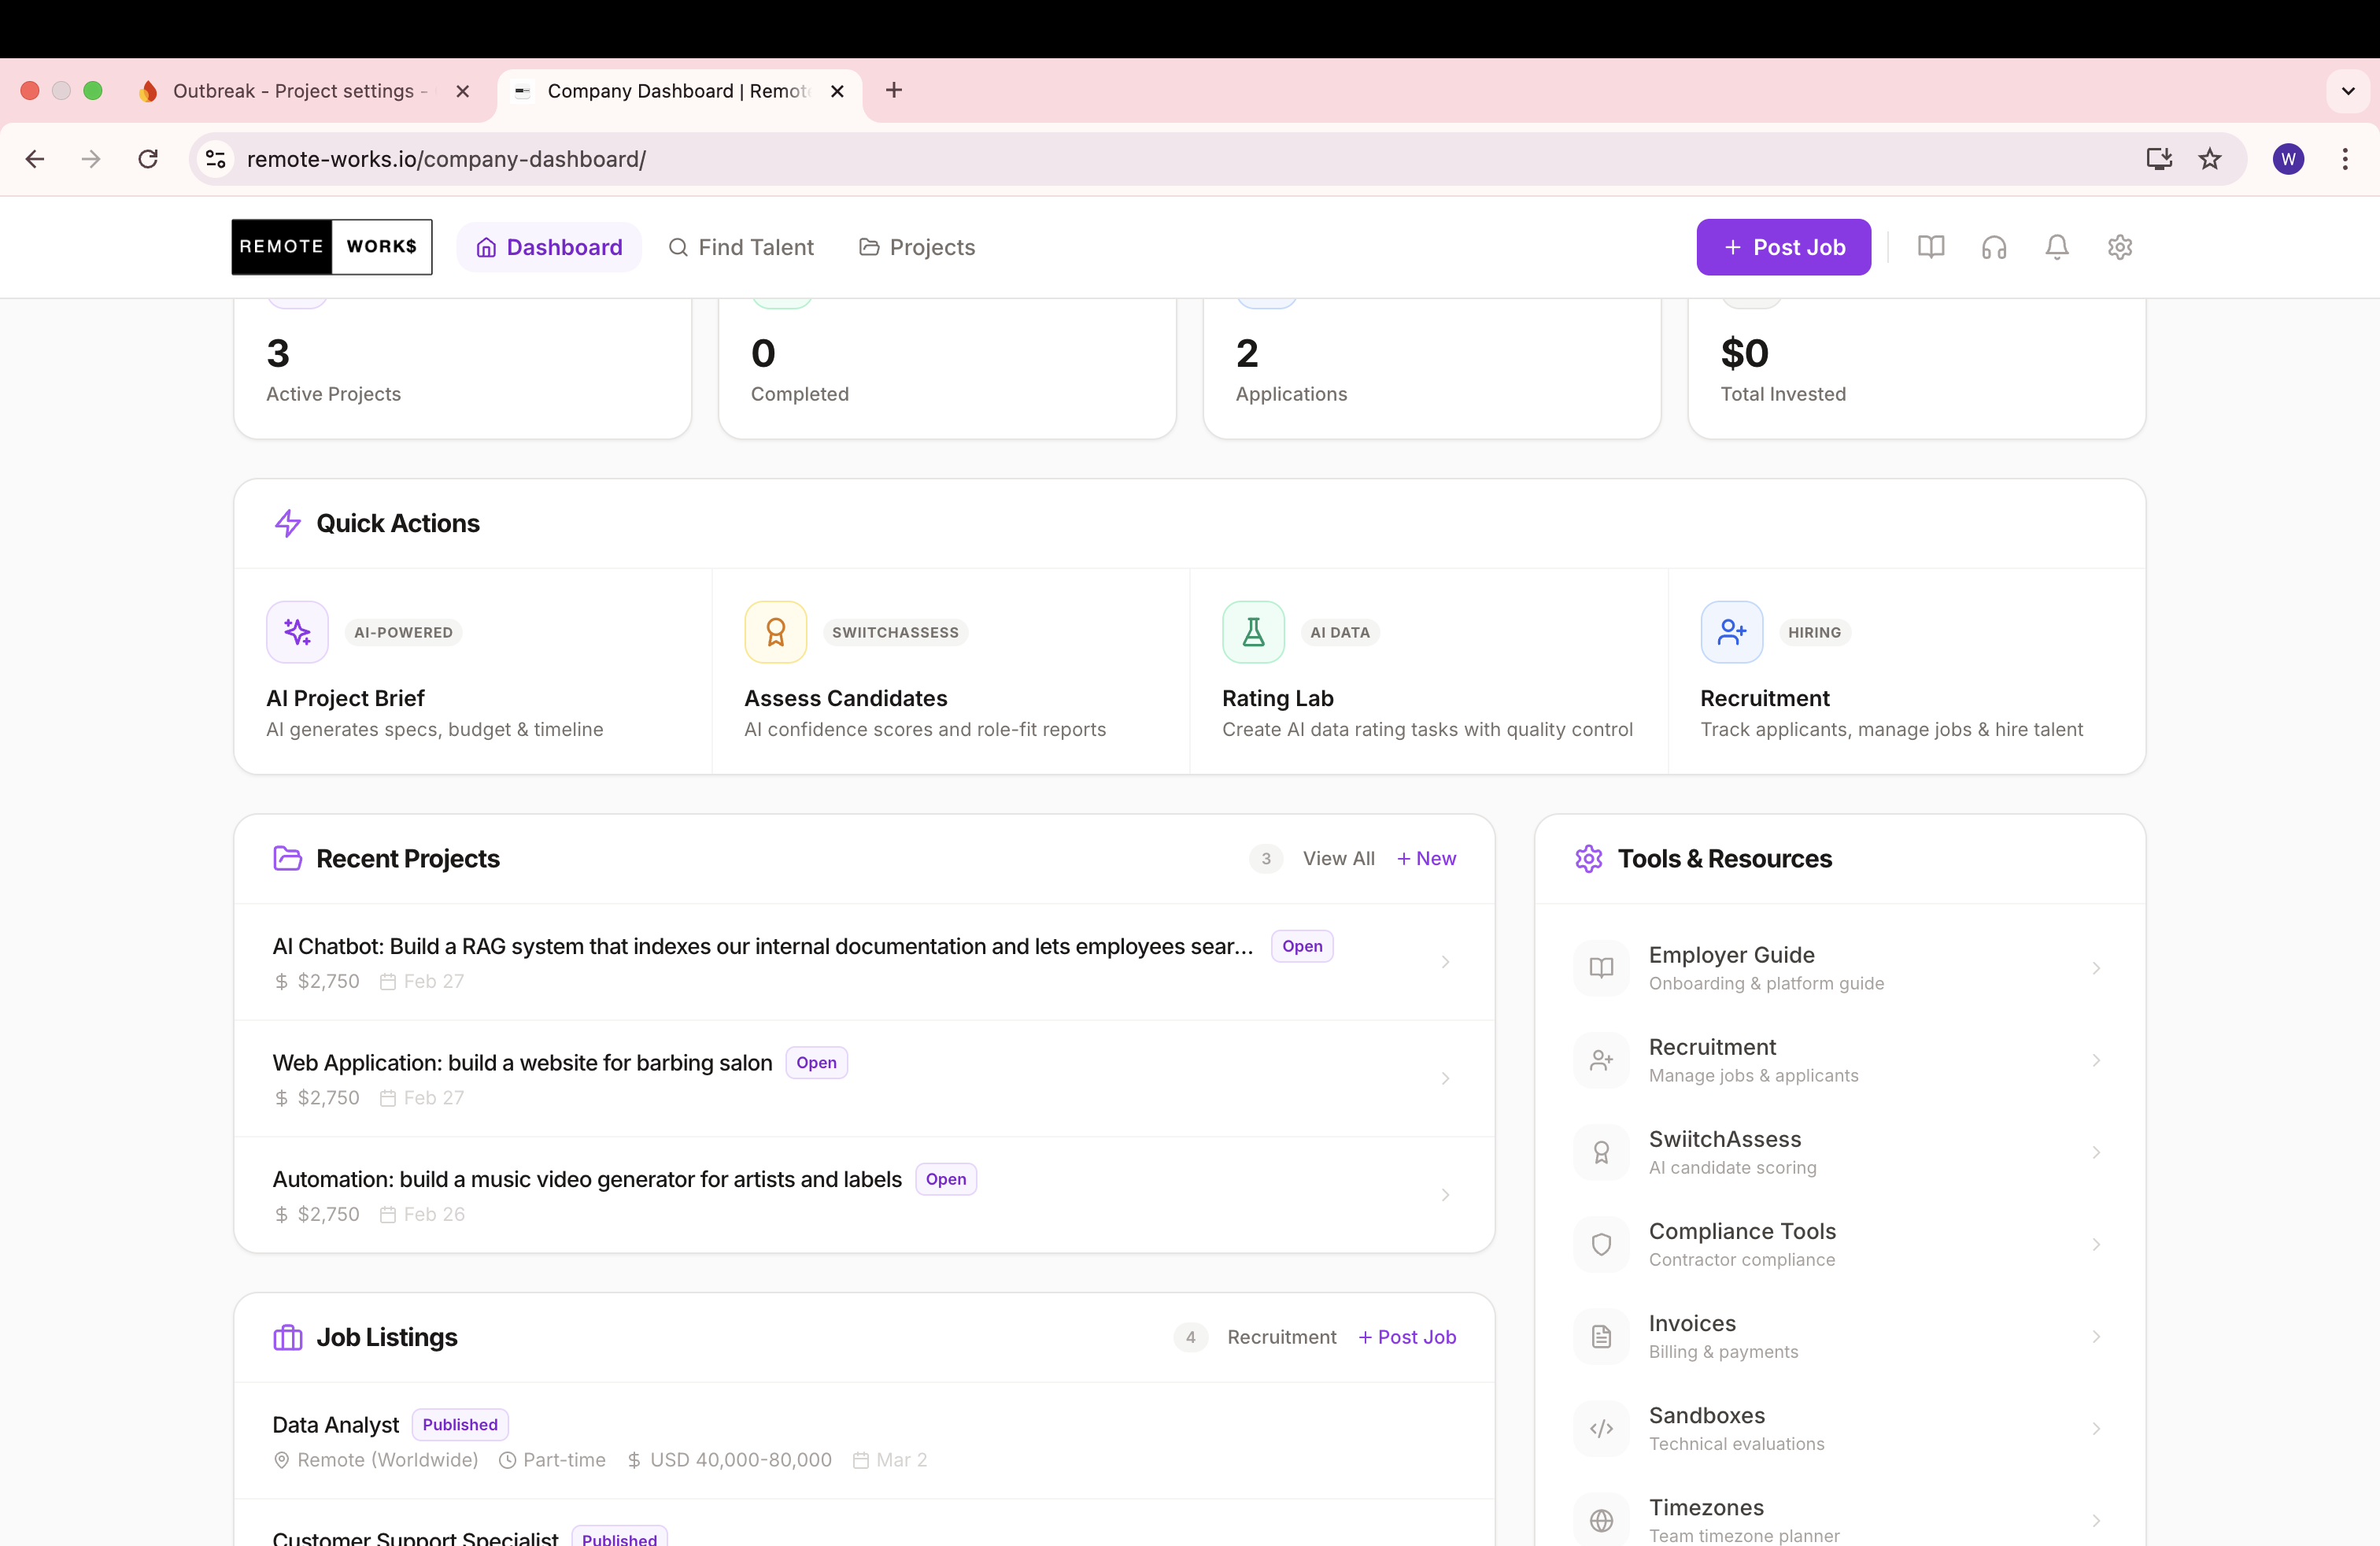Screen dimensions: 2380x1546
Task: Open the browser tab search dropdown
Action: click(x=2348, y=91)
